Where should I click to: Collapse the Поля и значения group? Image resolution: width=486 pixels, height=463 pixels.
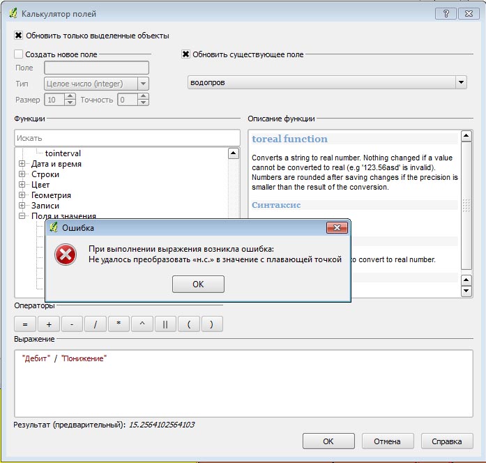tap(22, 215)
